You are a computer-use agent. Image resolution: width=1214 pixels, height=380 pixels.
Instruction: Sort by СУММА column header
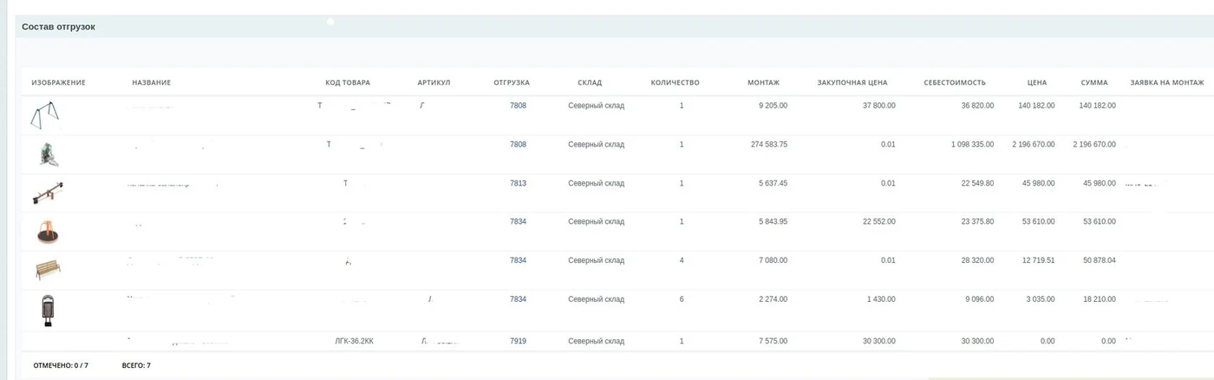[x=1094, y=83]
